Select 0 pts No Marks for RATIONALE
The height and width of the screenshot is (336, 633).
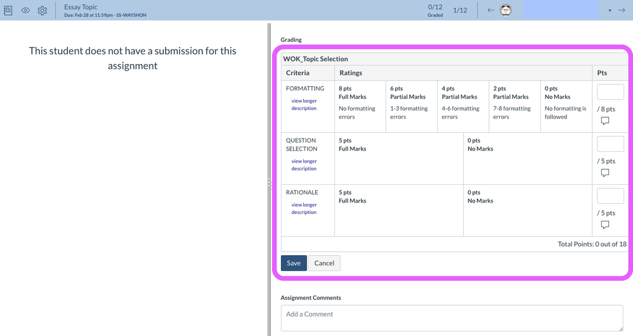coord(528,210)
